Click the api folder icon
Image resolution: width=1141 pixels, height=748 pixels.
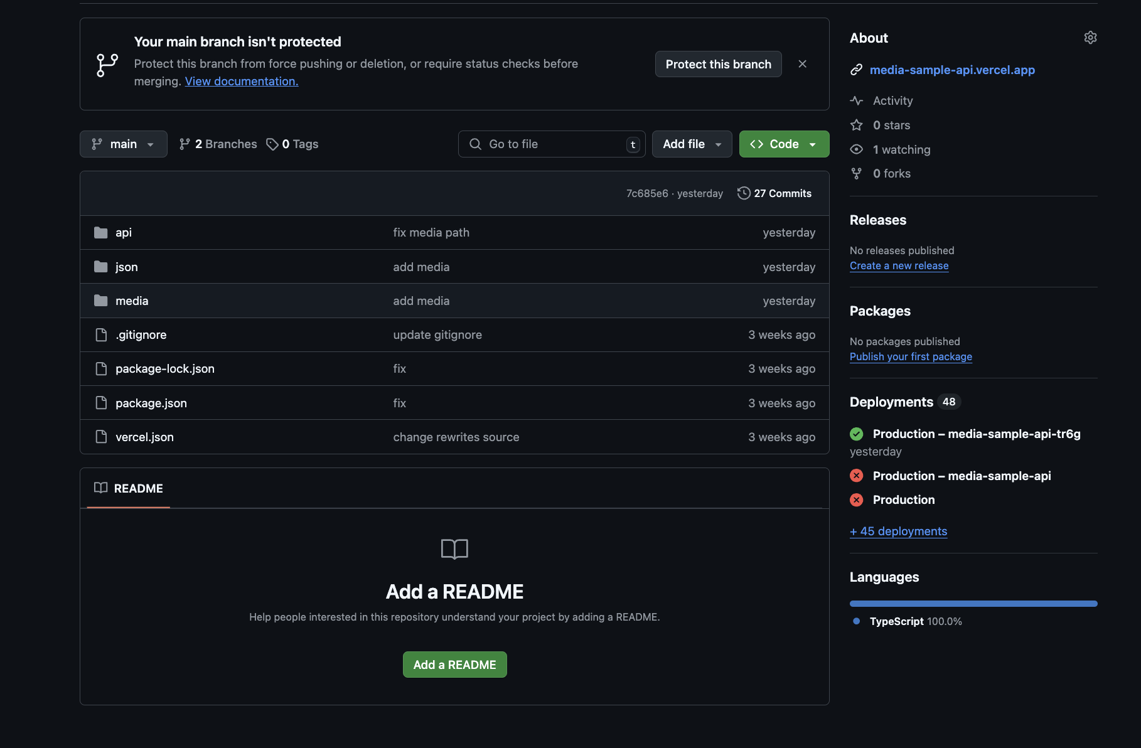click(101, 233)
